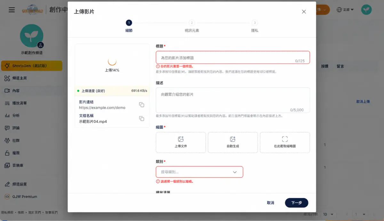The width and height of the screenshot is (384, 221).
Task: Click the 上傳速度 (良好) status row
Action: point(112,91)
